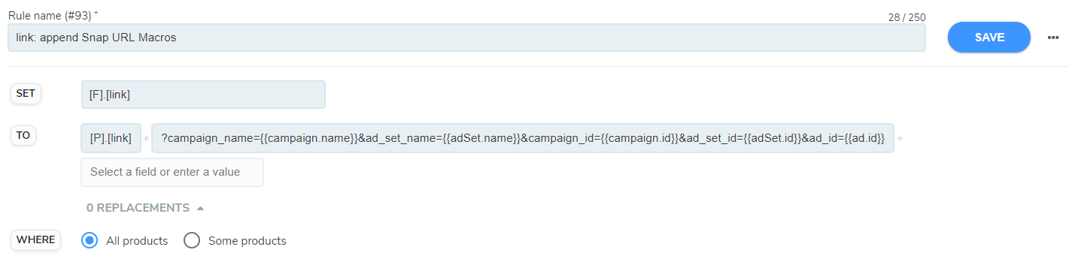Collapse the 0 REPLACEMENTS section
Image resolution: width=1075 pixels, height=277 pixels.
click(145, 208)
